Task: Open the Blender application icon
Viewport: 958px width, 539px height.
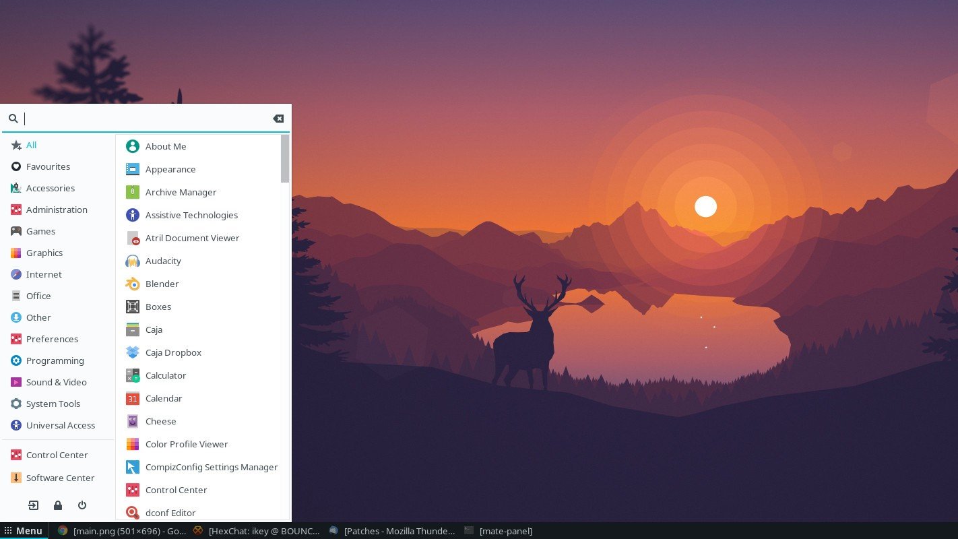Action: click(x=133, y=284)
